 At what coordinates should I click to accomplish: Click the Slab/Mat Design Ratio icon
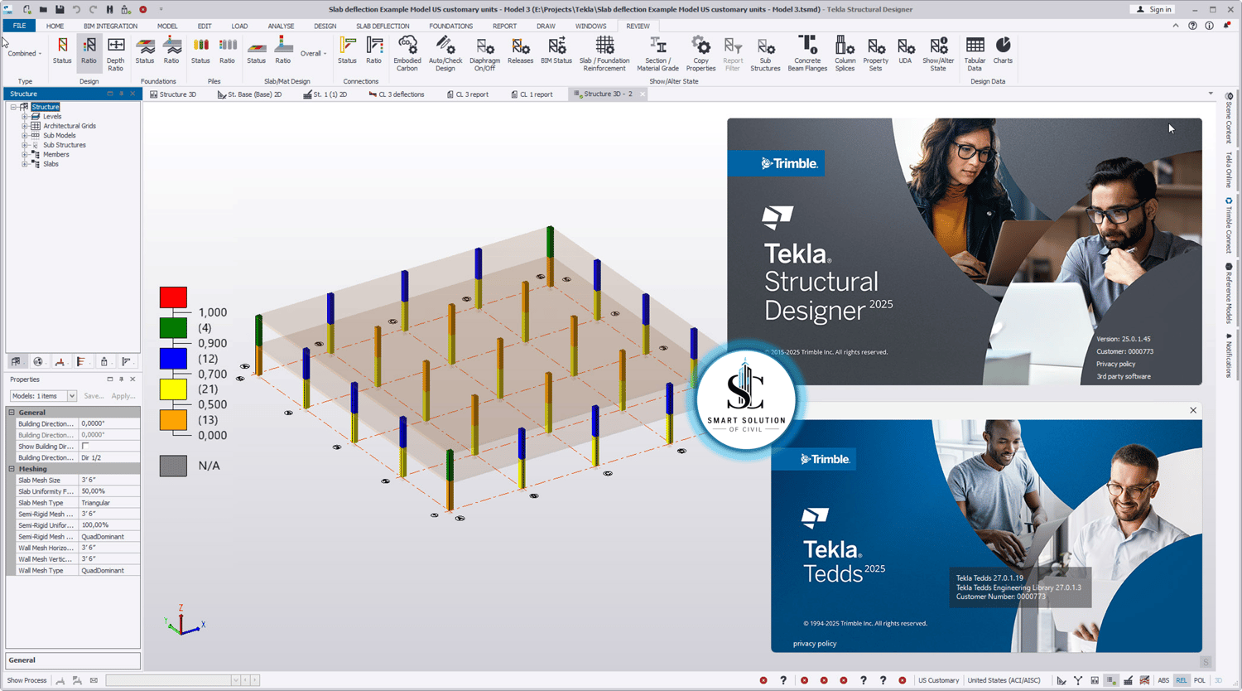pyautogui.click(x=283, y=51)
